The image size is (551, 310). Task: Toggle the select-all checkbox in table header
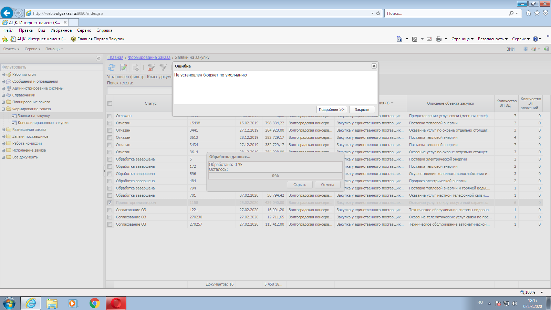[110, 104]
